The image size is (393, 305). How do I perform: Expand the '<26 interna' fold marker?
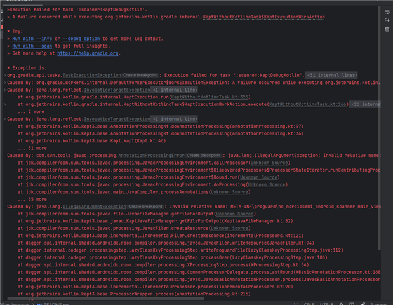point(365,104)
